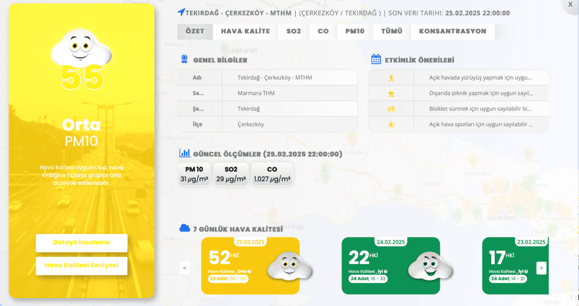Click 'Bisiklet sürmek için uygun sayılabilir bi...' text

tap(480, 109)
